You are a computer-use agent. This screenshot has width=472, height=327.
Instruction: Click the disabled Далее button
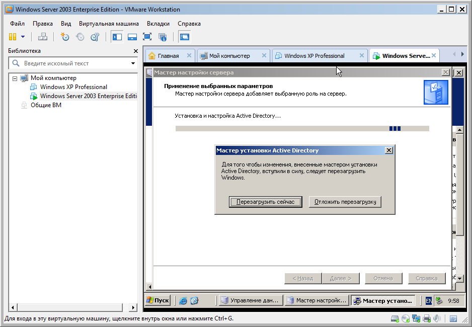(x=341, y=278)
